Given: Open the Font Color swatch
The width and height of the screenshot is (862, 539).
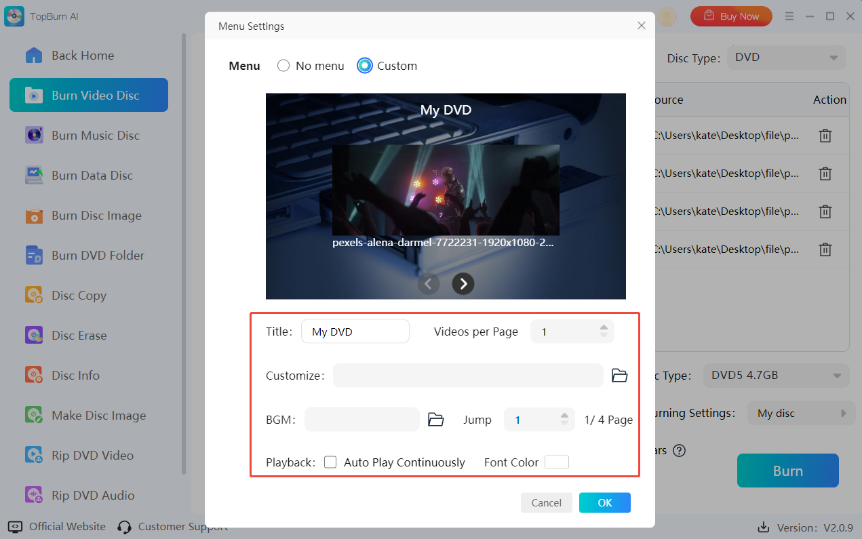Looking at the screenshot, I should click(x=556, y=462).
